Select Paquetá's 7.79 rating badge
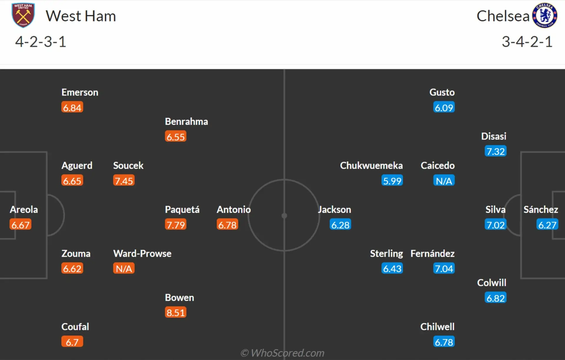The image size is (565, 360). coord(175,225)
